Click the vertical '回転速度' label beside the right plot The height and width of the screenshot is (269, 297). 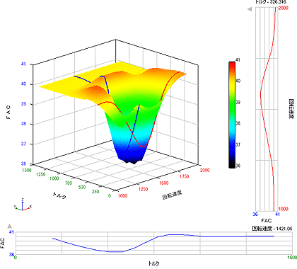(291, 109)
